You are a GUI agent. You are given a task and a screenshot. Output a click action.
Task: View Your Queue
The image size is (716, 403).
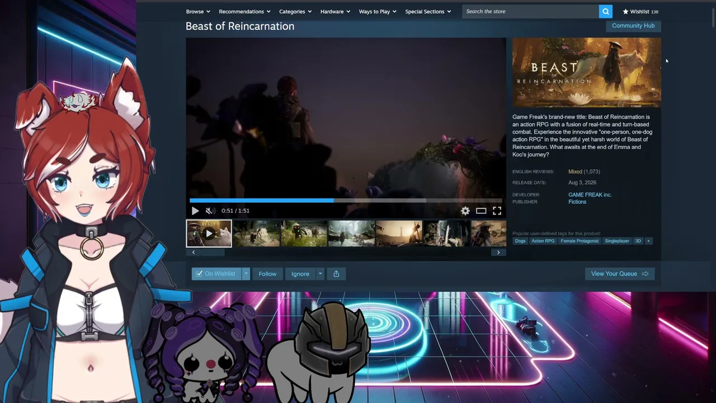coord(620,274)
